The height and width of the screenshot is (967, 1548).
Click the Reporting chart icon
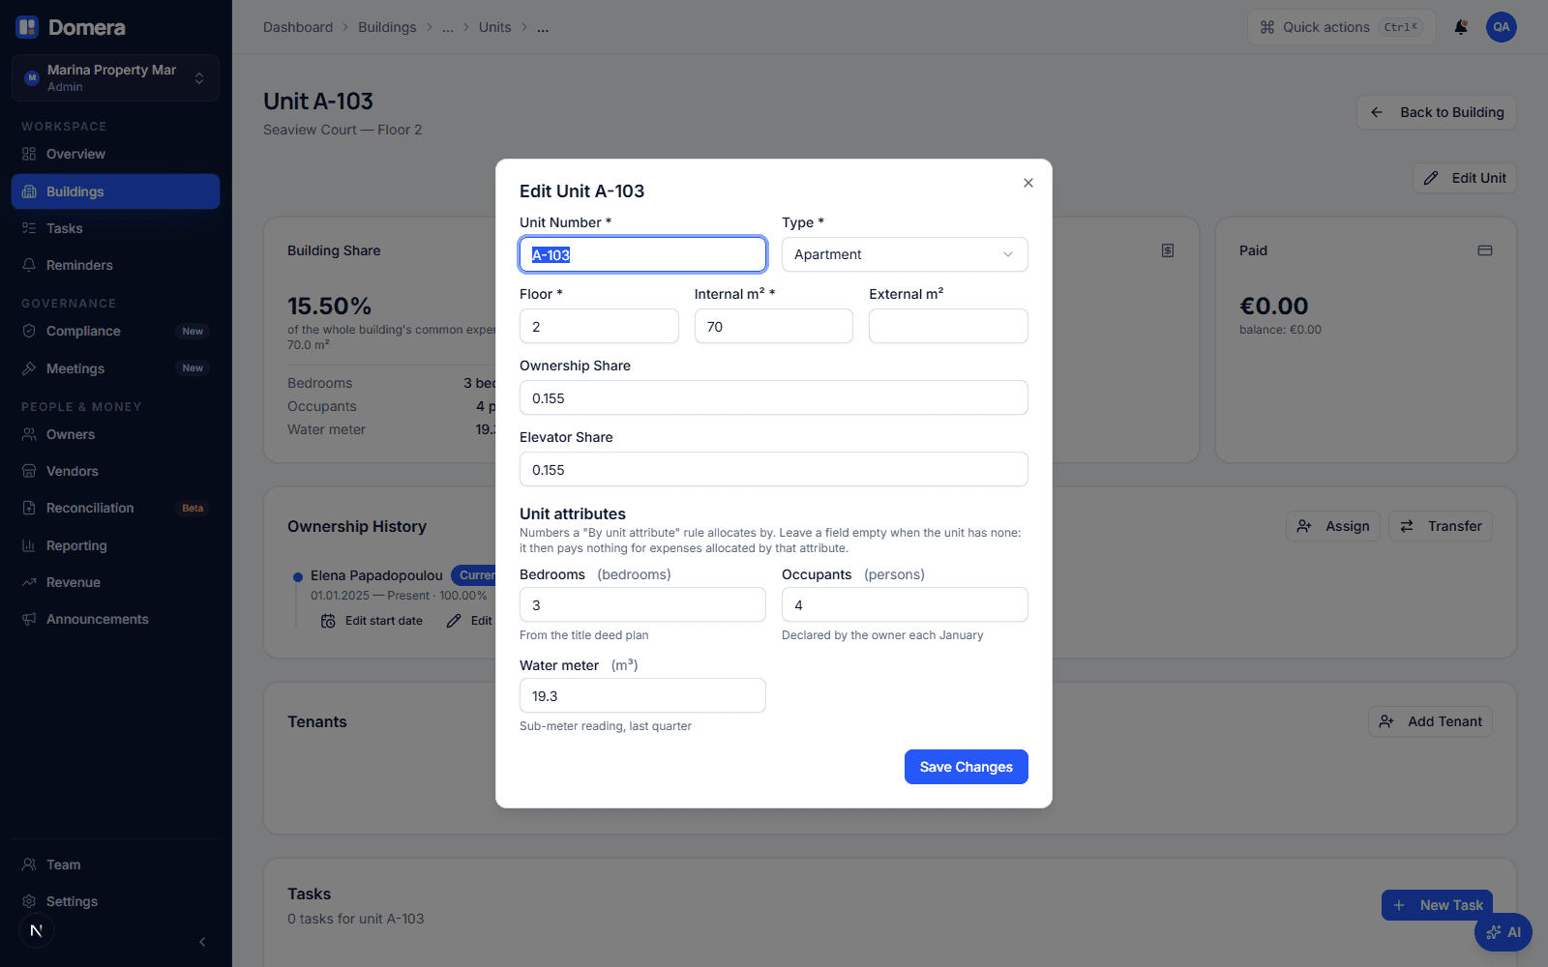29,545
